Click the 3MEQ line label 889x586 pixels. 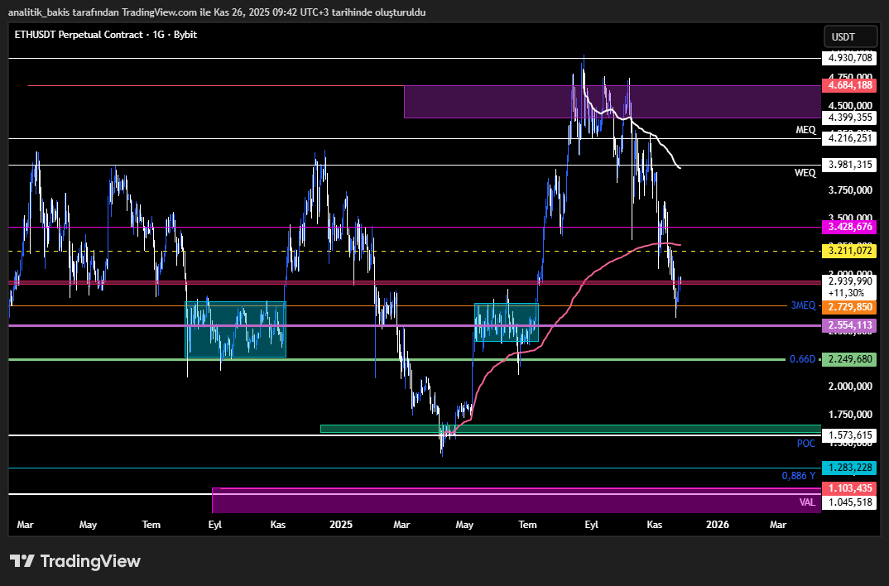click(x=804, y=305)
